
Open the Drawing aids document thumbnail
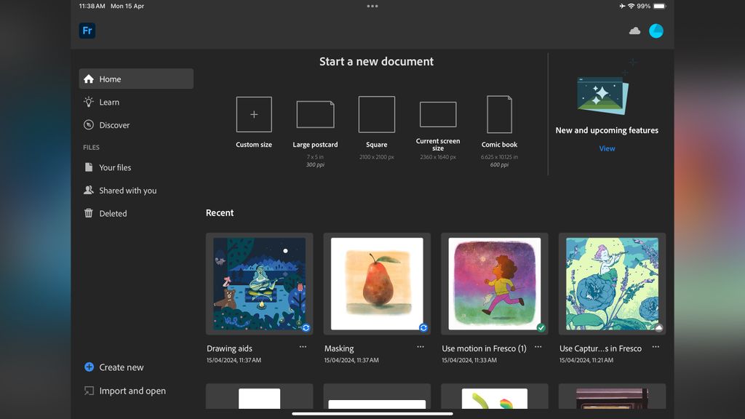click(258, 283)
